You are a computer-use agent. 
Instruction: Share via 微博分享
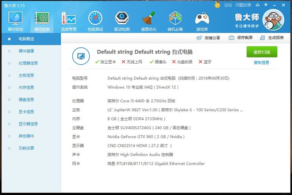[208, 38]
